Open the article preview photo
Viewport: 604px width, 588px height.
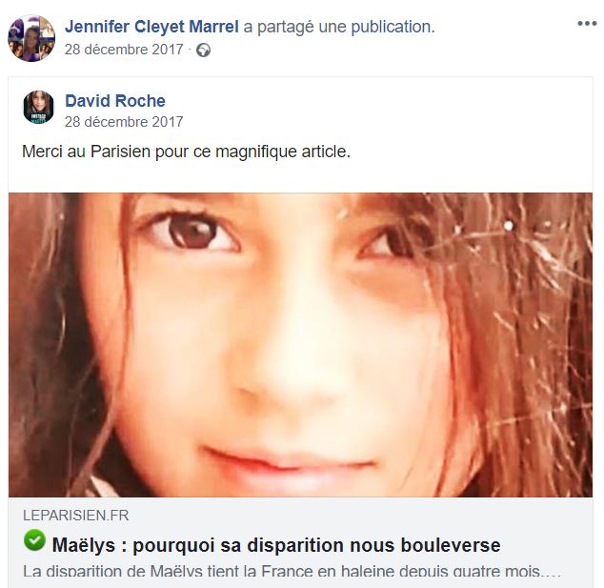300,345
